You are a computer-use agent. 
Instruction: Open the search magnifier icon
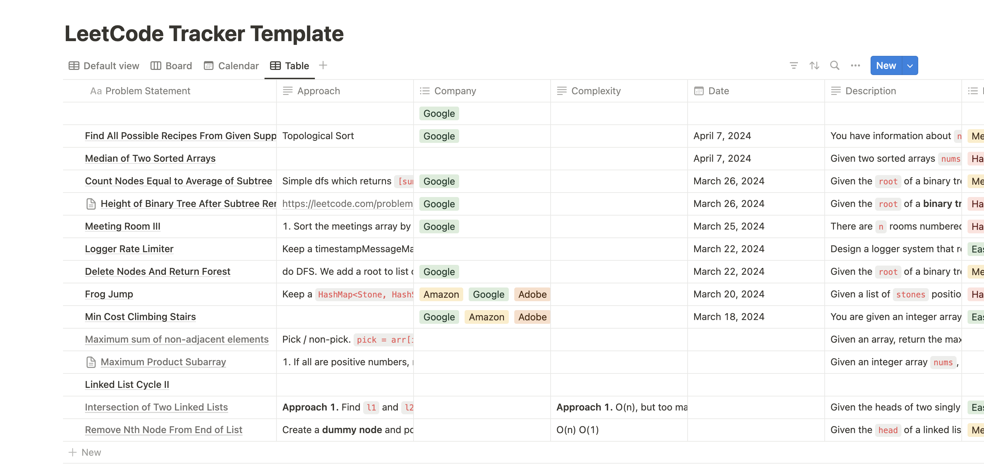835,66
